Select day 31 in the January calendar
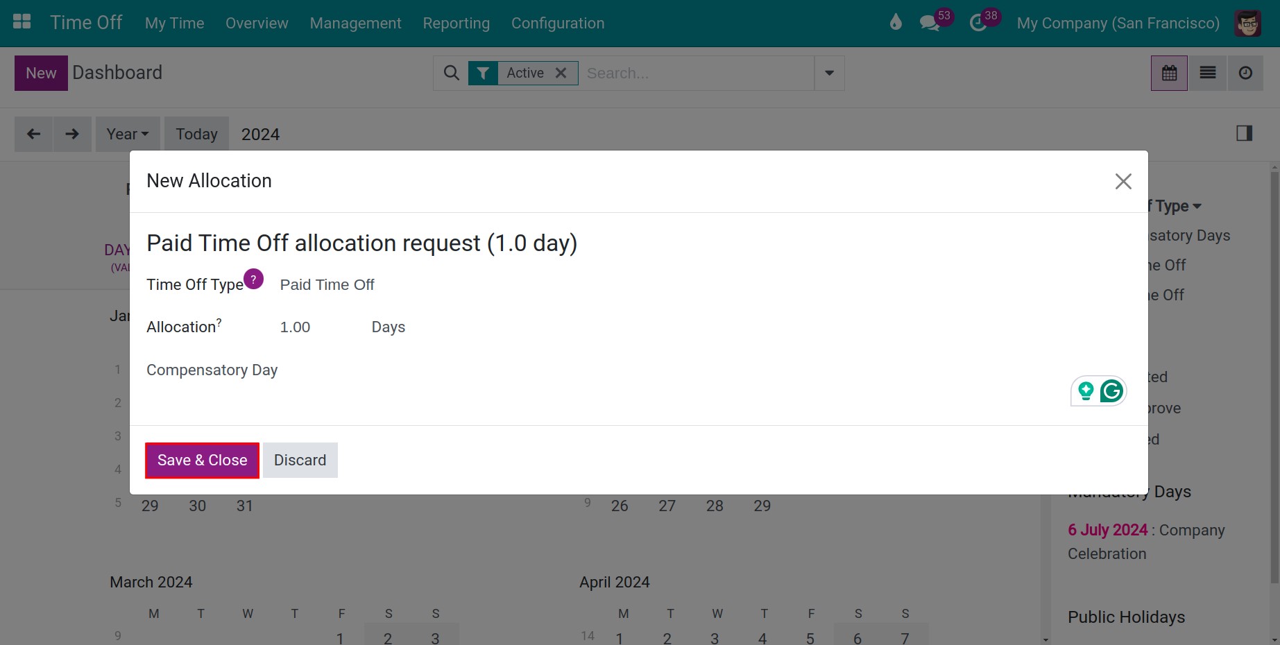 (x=244, y=506)
